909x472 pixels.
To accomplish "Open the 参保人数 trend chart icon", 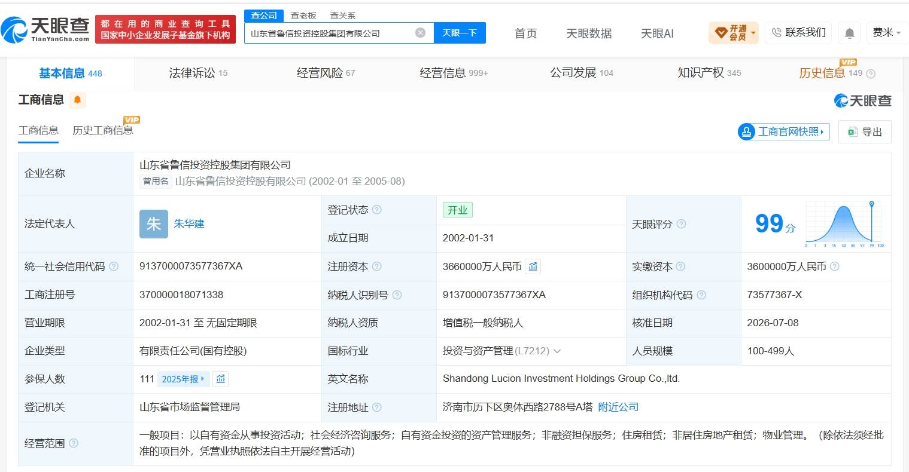I will [221, 379].
